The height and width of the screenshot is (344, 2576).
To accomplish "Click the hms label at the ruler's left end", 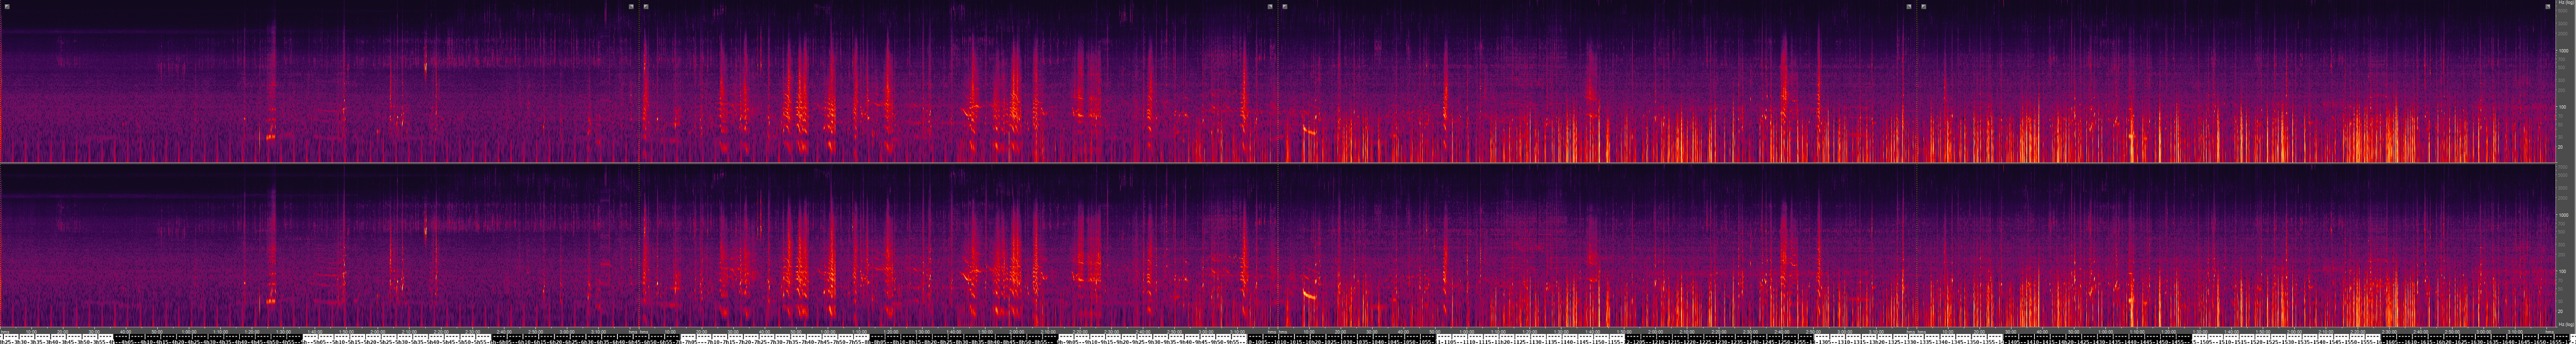I will coord(6,331).
